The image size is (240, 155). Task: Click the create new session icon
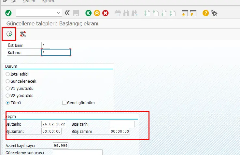click(185, 13)
